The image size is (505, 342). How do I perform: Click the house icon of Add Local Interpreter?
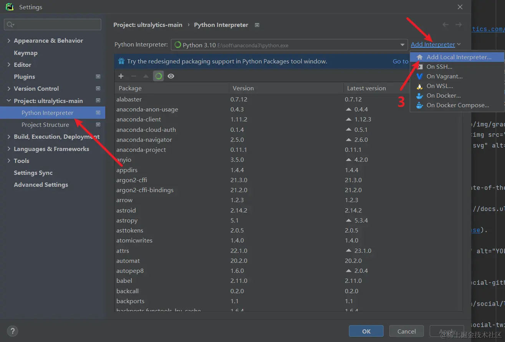pos(420,57)
